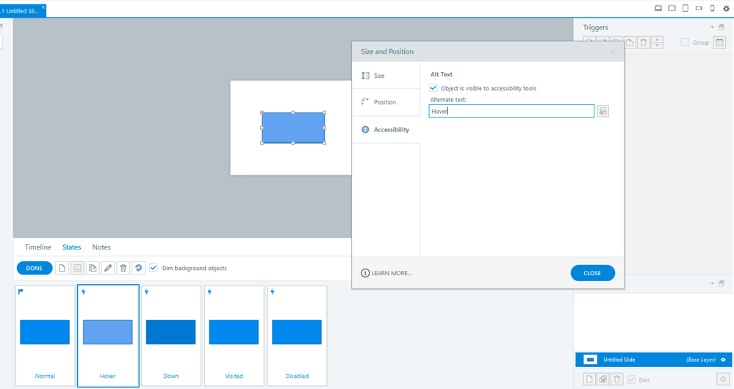Select the Disabled state thumbnail
This screenshot has height=389, width=734.
[x=297, y=335]
